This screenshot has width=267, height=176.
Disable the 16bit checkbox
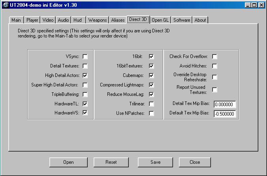[x=151, y=56]
